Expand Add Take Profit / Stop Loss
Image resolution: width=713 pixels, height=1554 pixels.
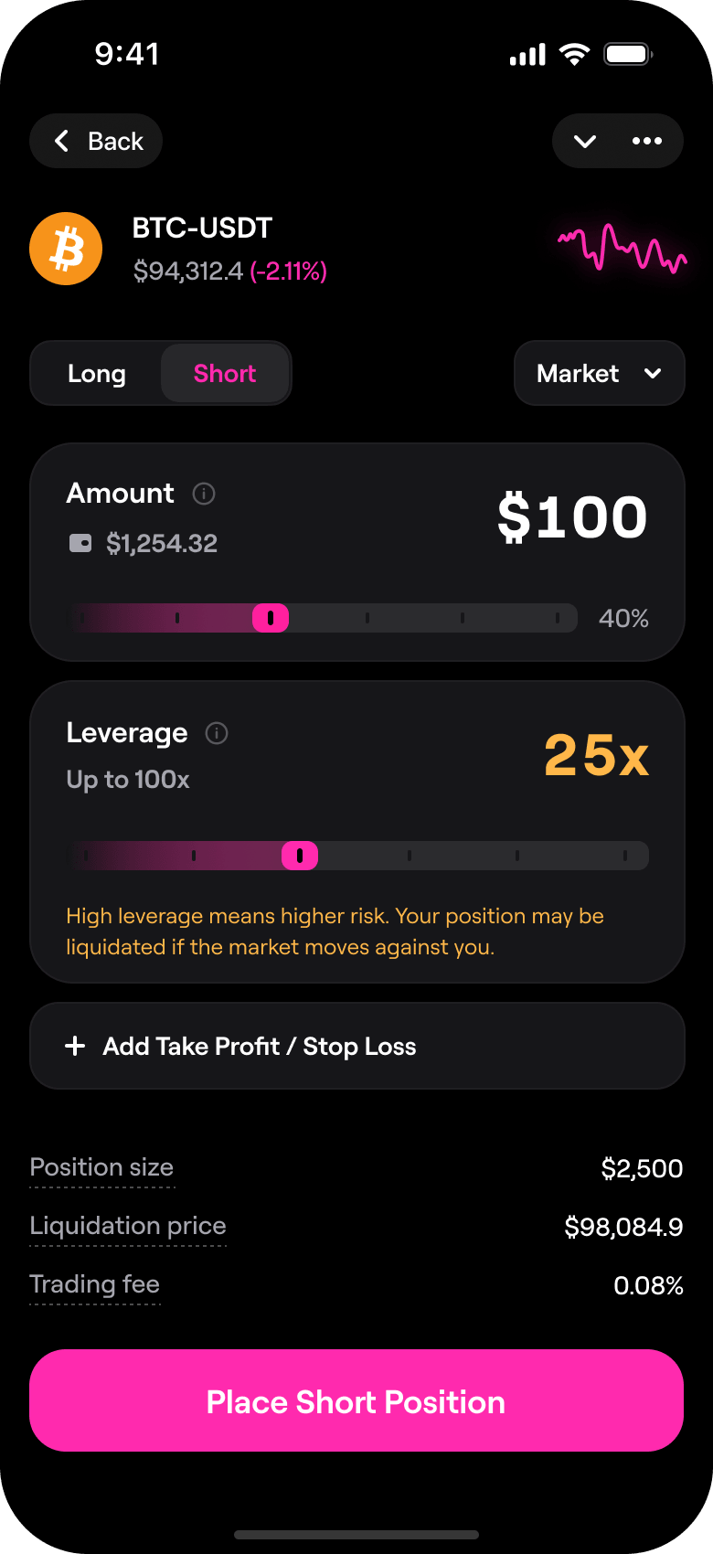(356, 1046)
